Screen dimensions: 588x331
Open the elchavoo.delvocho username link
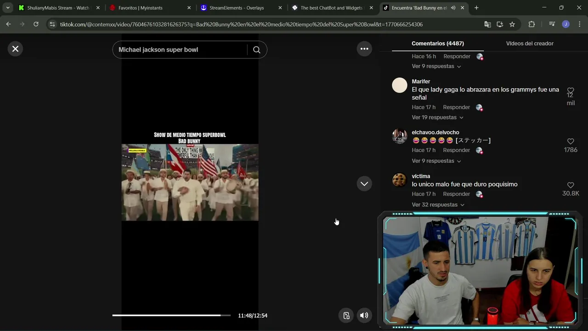435,132
